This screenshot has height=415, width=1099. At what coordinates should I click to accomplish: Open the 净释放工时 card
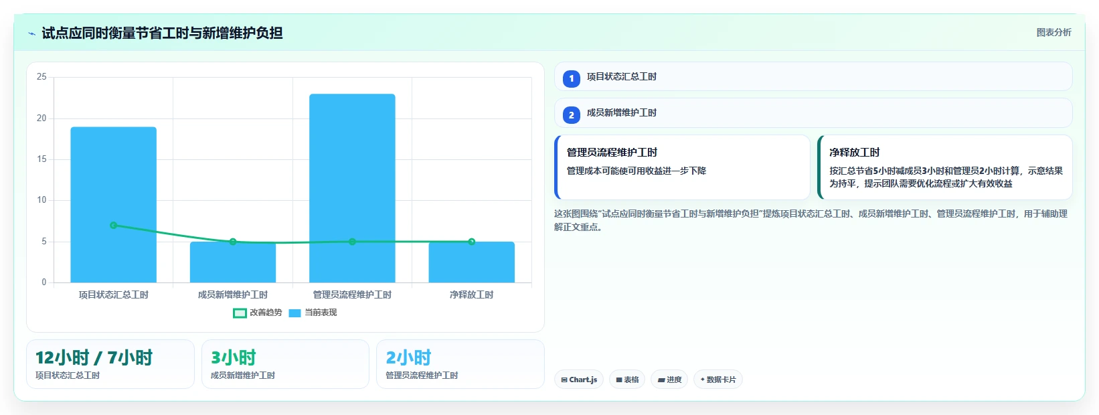[x=945, y=167]
